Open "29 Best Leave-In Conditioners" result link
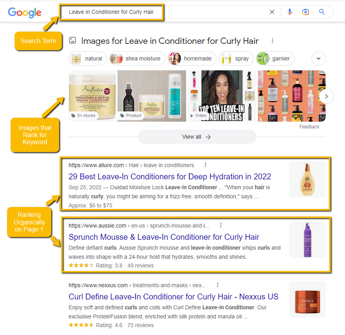The image size is (345, 335). (x=170, y=177)
